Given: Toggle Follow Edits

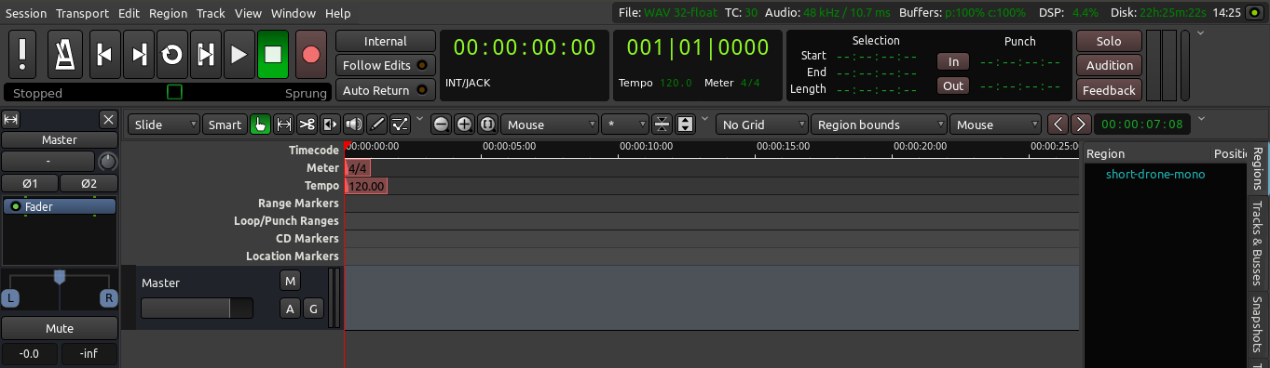Looking at the screenshot, I should click(386, 65).
